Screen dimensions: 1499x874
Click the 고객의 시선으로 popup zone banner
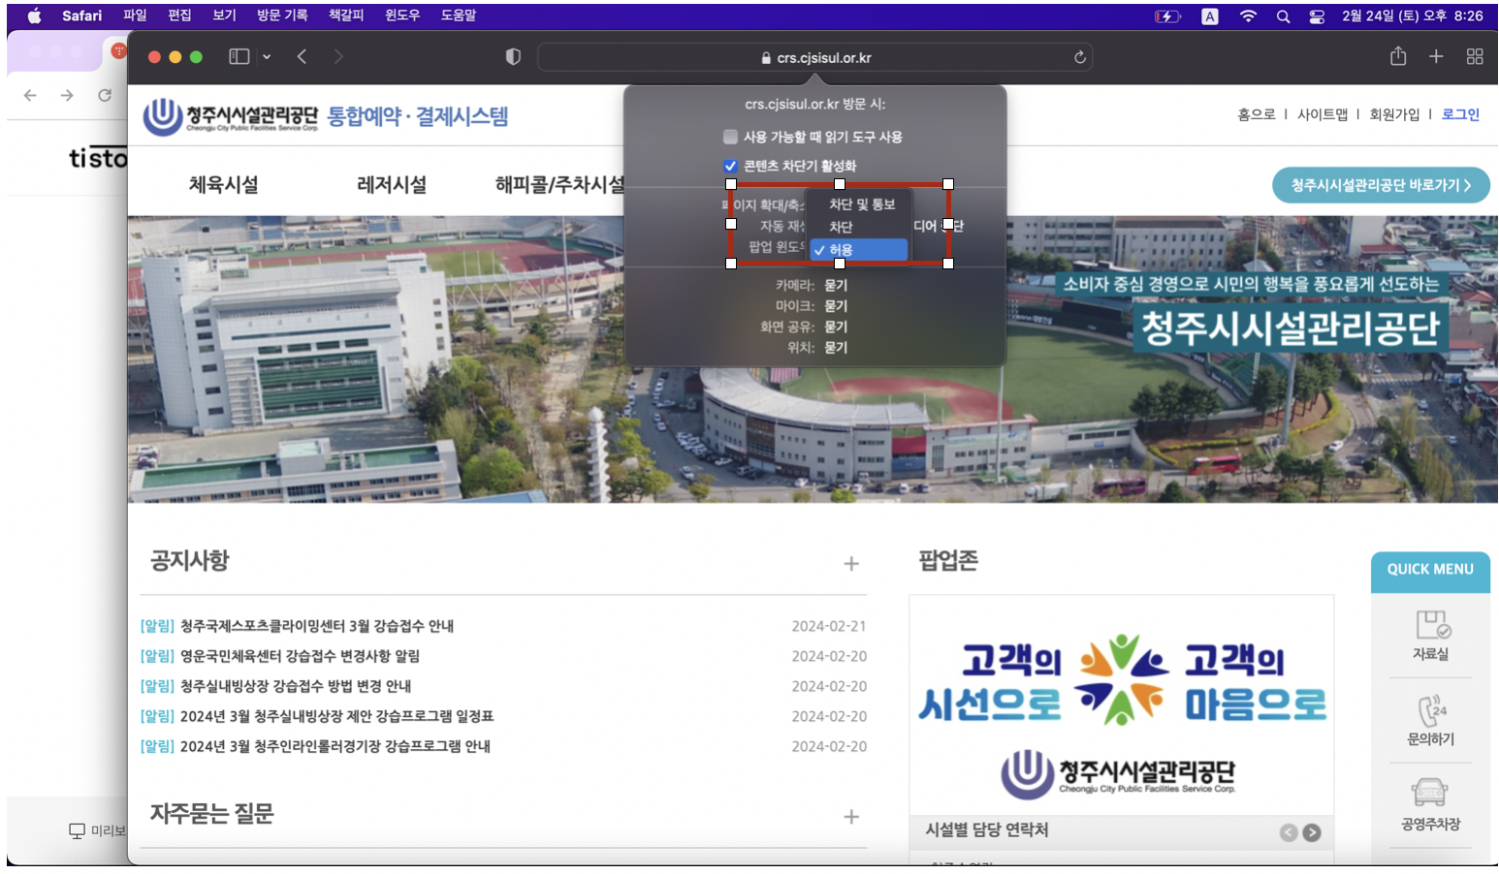pos(1122,705)
